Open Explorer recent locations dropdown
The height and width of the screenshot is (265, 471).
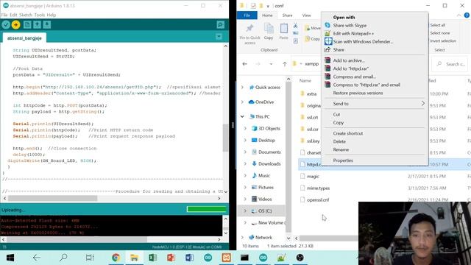271,64
